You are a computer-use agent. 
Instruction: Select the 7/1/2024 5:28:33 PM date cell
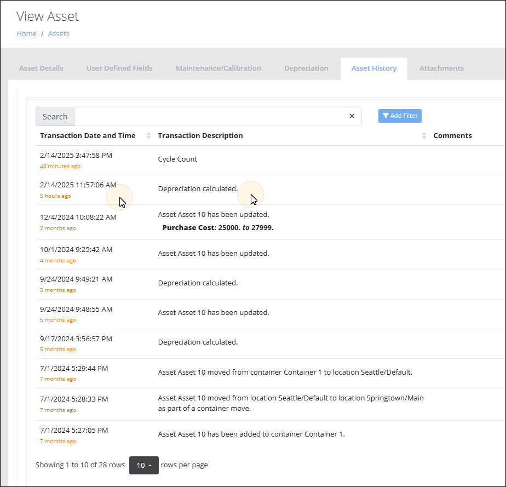[x=74, y=399]
